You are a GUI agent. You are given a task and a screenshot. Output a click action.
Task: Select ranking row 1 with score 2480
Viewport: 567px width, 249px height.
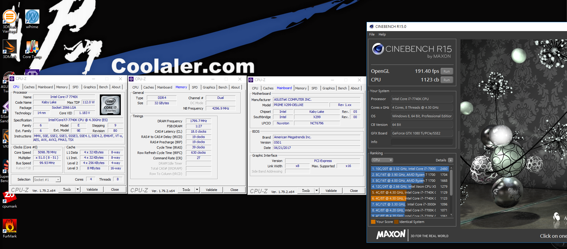point(410,169)
